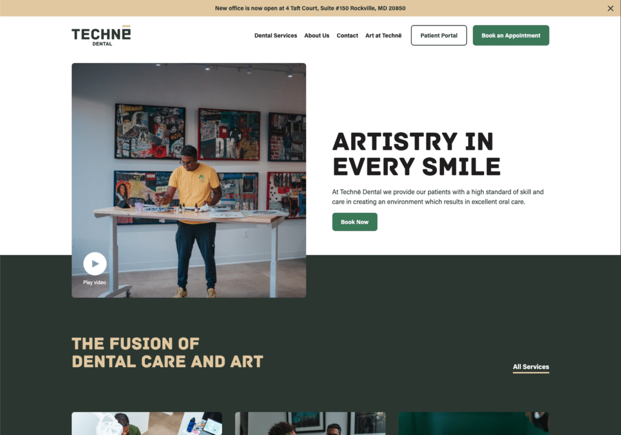
Task: Click the Book an Appointment button
Action: [x=511, y=36]
